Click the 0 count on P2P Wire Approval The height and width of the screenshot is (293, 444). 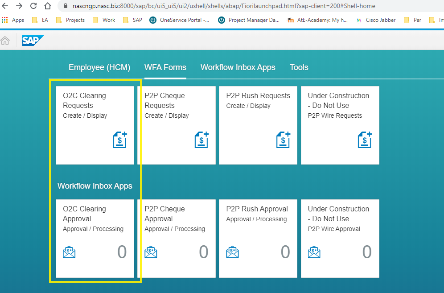pos(367,252)
